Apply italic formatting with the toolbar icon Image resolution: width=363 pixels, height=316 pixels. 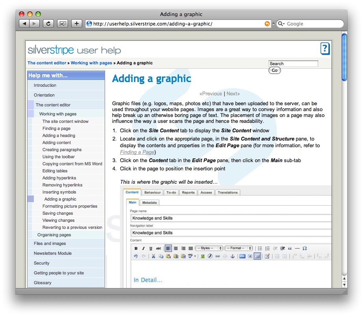(x=143, y=248)
